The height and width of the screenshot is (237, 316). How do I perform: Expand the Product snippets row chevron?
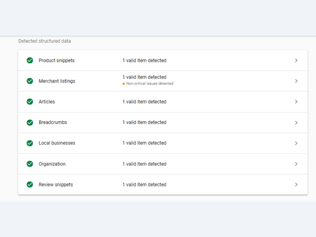(x=296, y=60)
